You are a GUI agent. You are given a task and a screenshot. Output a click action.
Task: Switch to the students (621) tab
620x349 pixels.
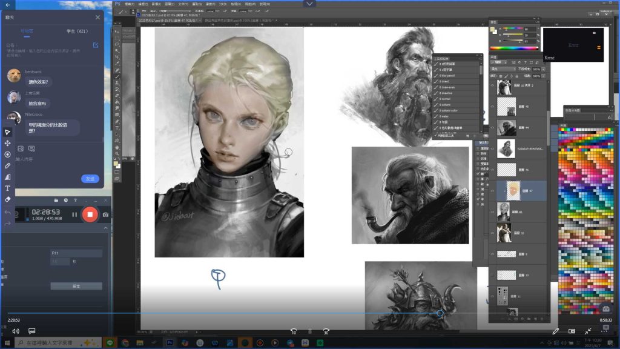[x=77, y=31]
